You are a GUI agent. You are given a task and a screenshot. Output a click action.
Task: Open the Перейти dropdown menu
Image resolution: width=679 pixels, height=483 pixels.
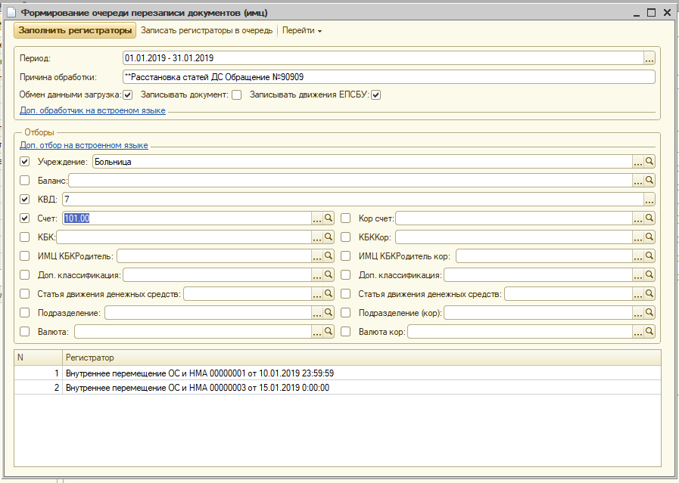click(x=302, y=31)
